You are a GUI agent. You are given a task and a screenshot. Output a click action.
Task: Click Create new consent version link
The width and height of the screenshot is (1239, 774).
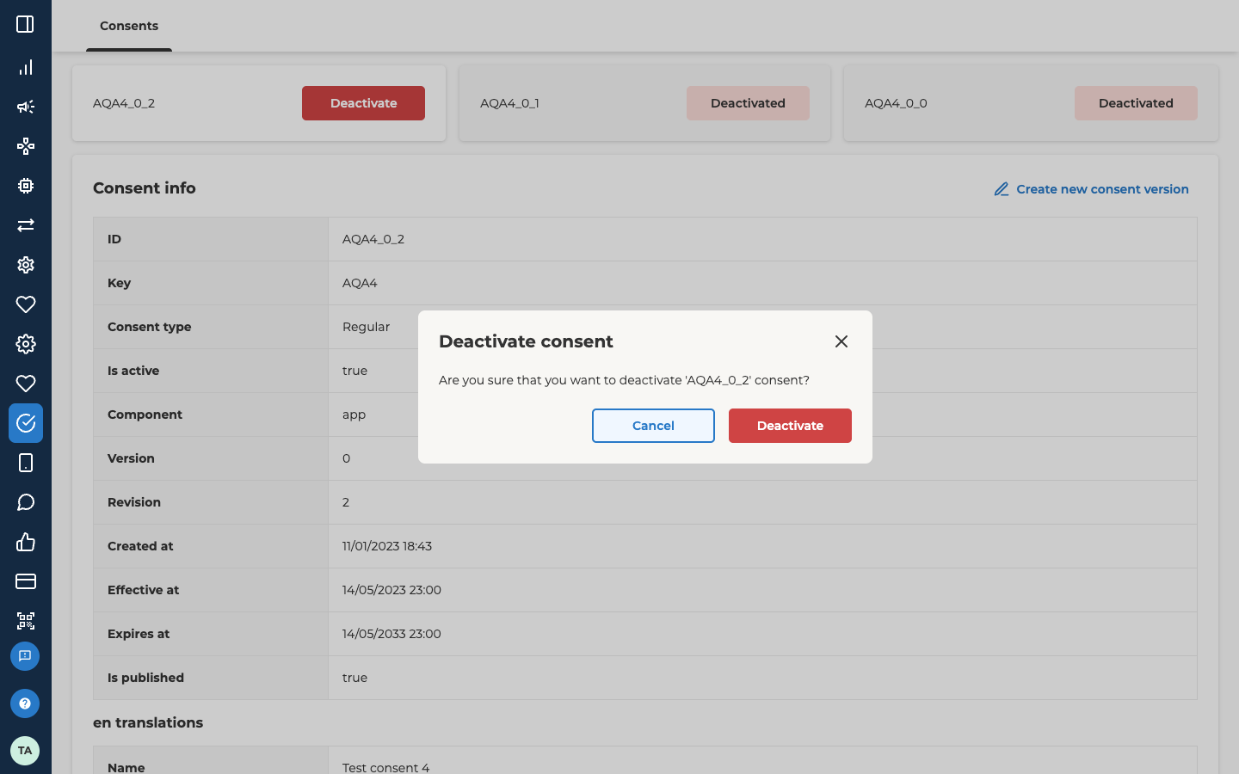(x=1091, y=189)
